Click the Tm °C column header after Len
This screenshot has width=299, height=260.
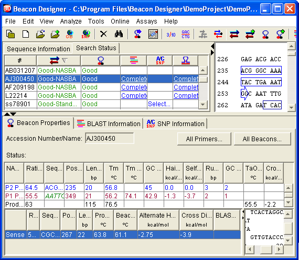[x=114, y=173]
